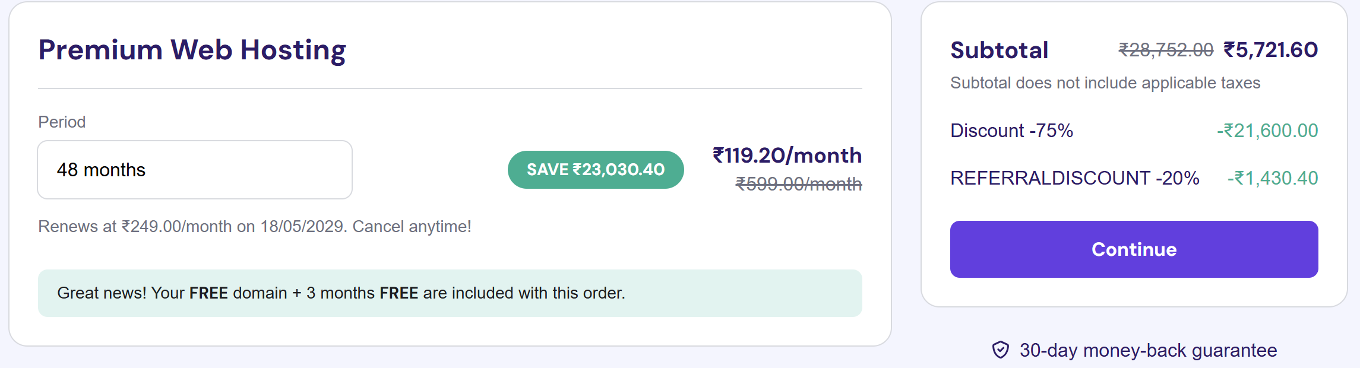Click the Discount -75% label
Screen dimensions: 1360x368
coord(1011,131)
